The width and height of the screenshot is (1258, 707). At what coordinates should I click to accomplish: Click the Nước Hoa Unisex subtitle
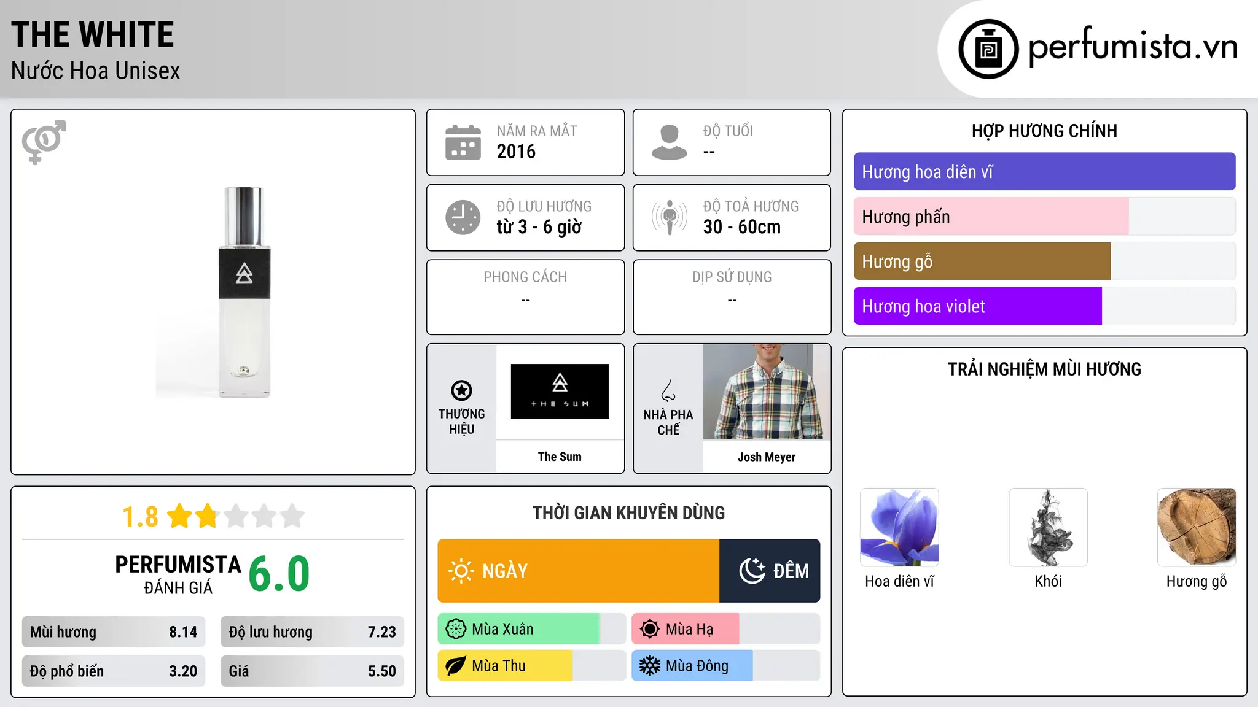coord(96,71)
